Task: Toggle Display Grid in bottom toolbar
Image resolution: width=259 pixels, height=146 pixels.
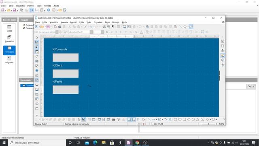Action: coord(129,119)
